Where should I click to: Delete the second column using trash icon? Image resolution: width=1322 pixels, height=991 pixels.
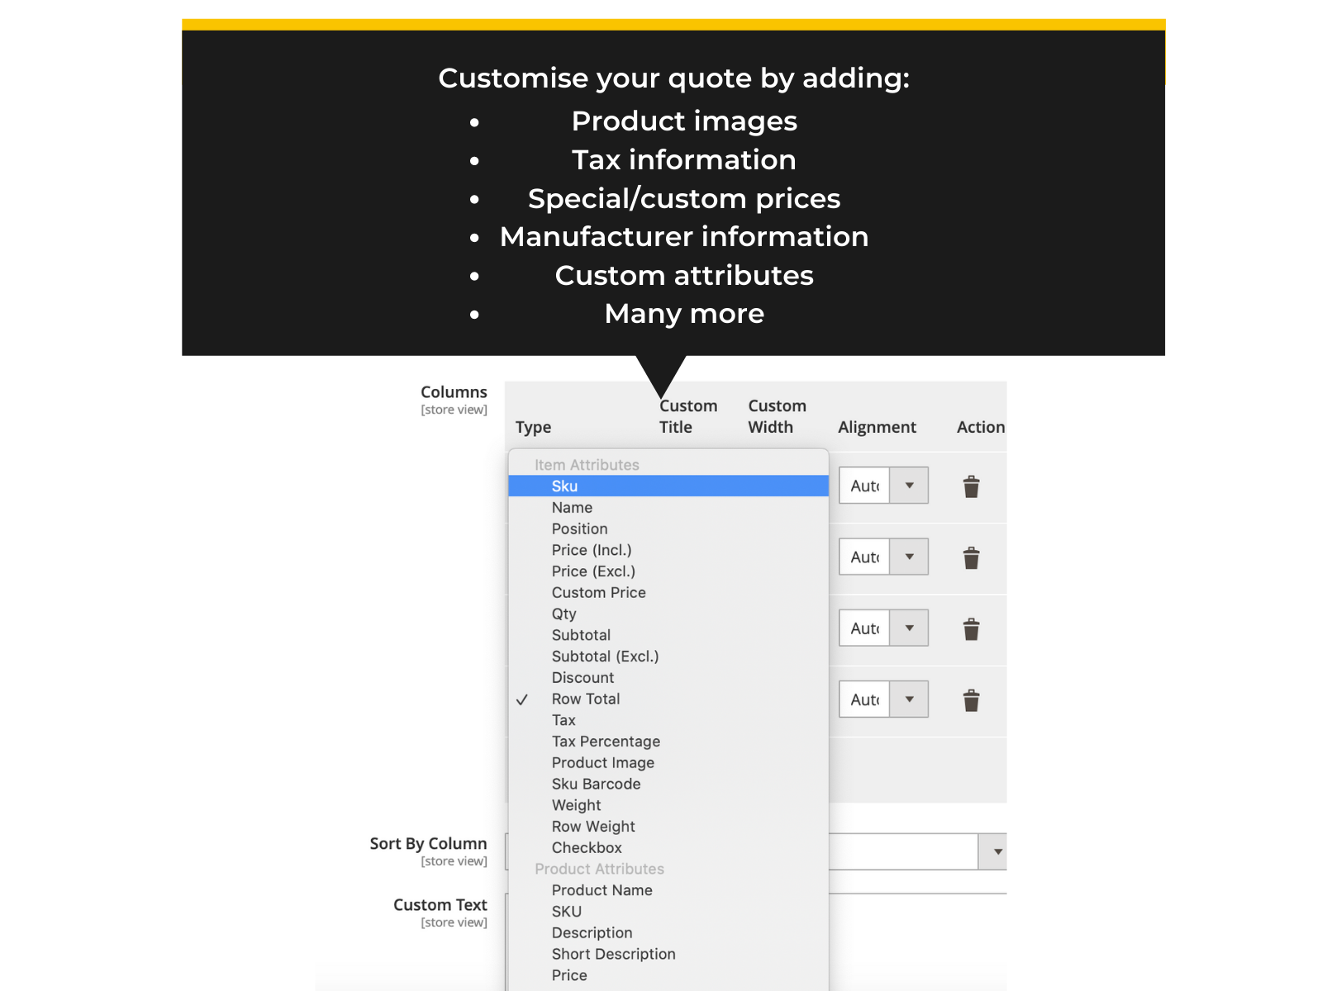(x=971, y=557)
